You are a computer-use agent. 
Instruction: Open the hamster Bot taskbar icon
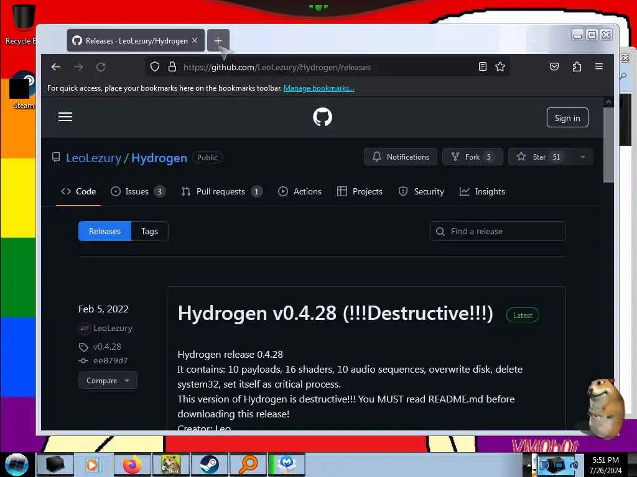[171, 465]
